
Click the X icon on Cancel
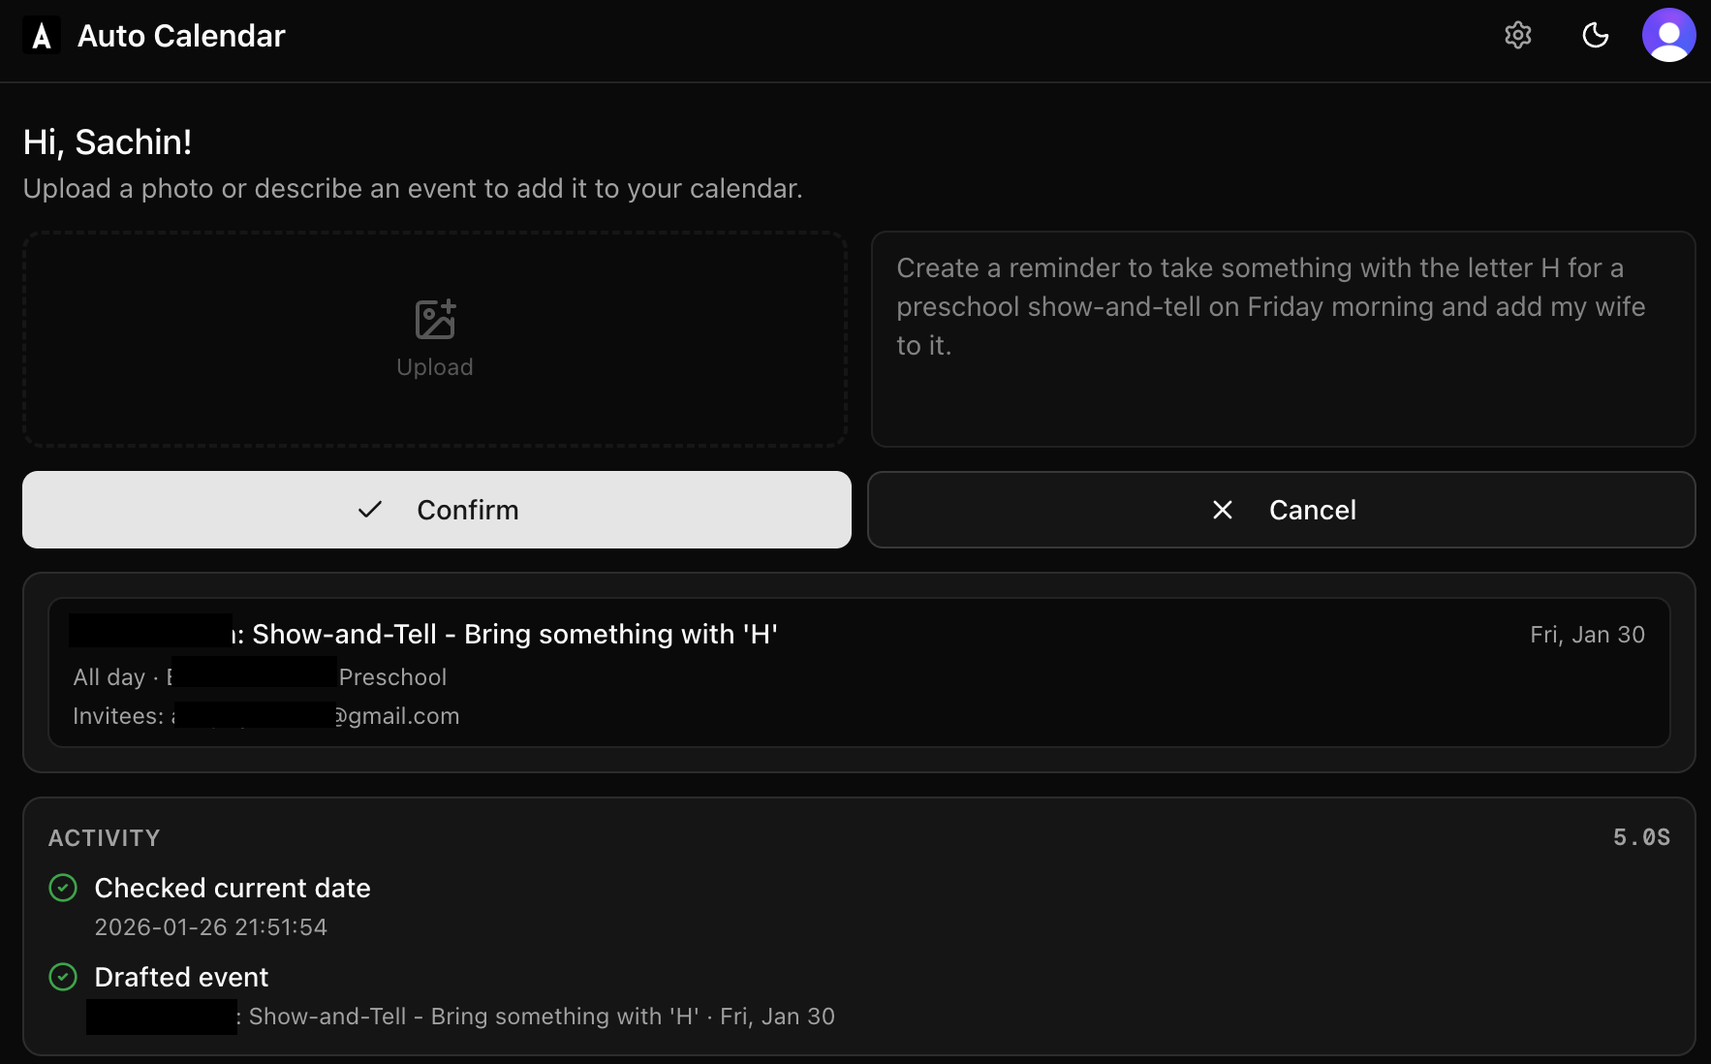point(1223,510)
